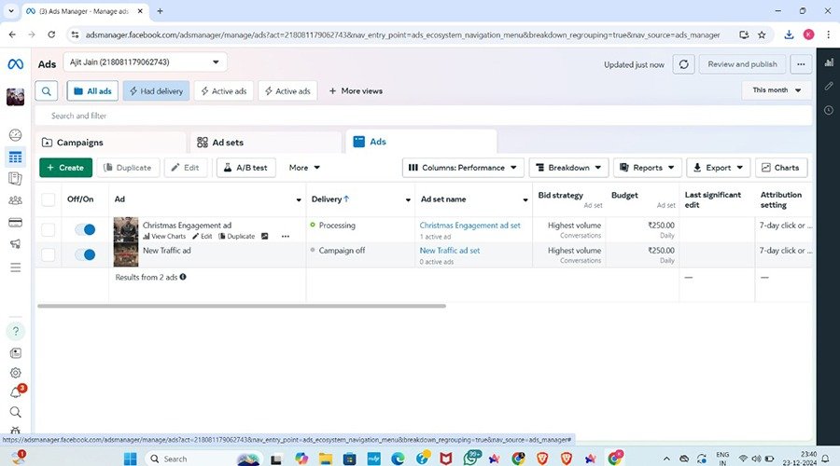840x466 pixels.
Task: Open the Ad column header dropdown arrow
Action: tap(299, 200)
